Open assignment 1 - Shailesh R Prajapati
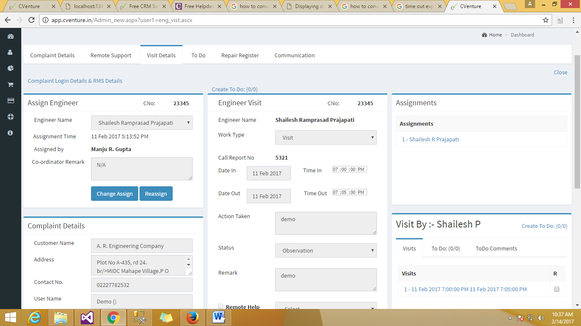 [430, 139]
